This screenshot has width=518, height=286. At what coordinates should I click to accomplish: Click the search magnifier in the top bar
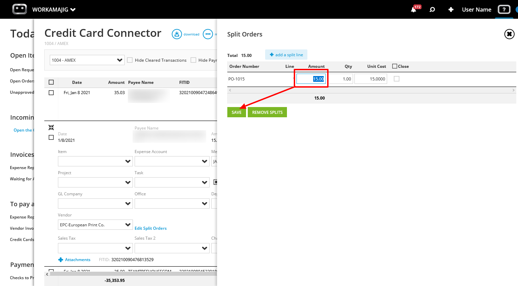click(432, 9)
